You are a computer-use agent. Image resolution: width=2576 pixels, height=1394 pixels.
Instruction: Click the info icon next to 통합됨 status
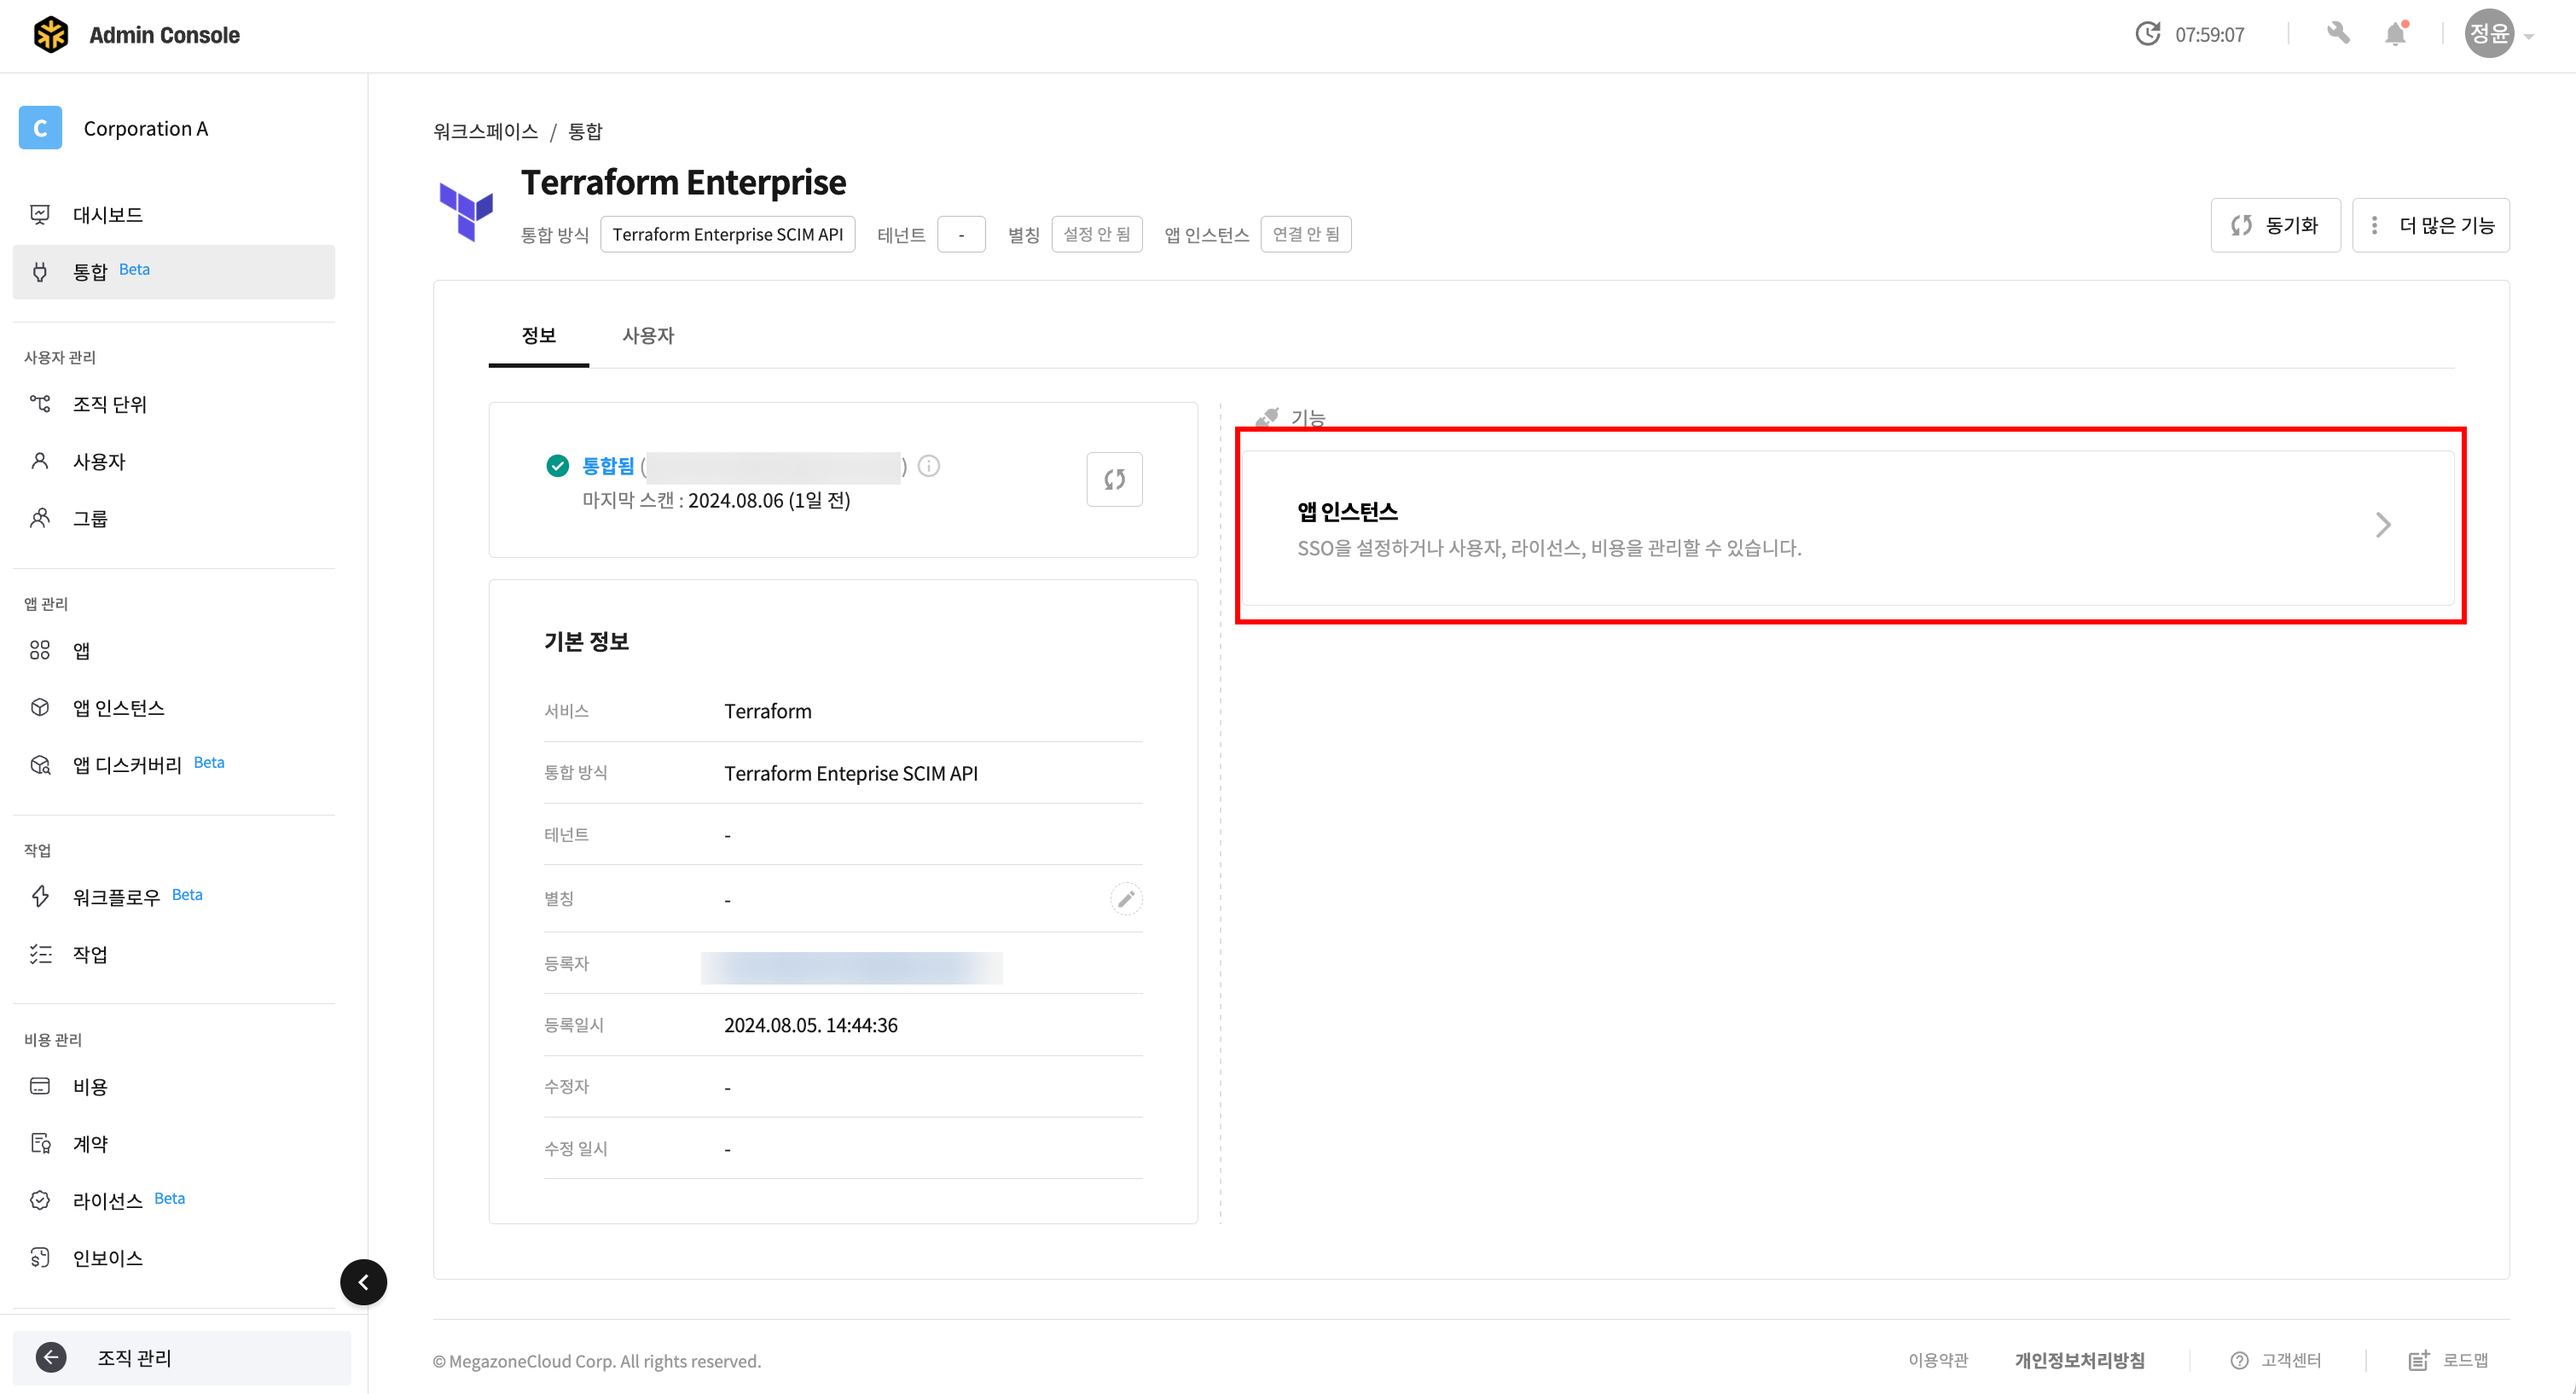click(928, 466)
